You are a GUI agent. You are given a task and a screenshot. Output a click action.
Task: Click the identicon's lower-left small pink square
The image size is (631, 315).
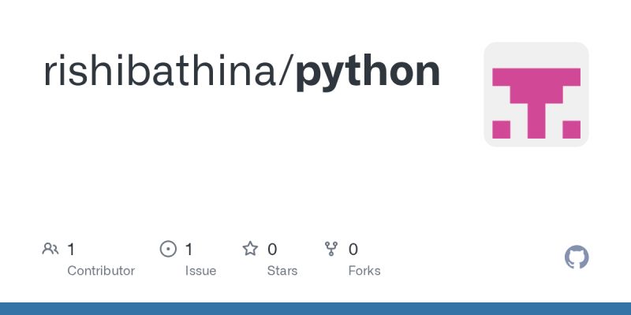point(501,129)
